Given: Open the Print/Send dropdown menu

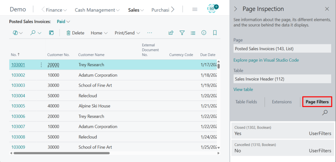Looking at the screenshot, I should (127, 33).
